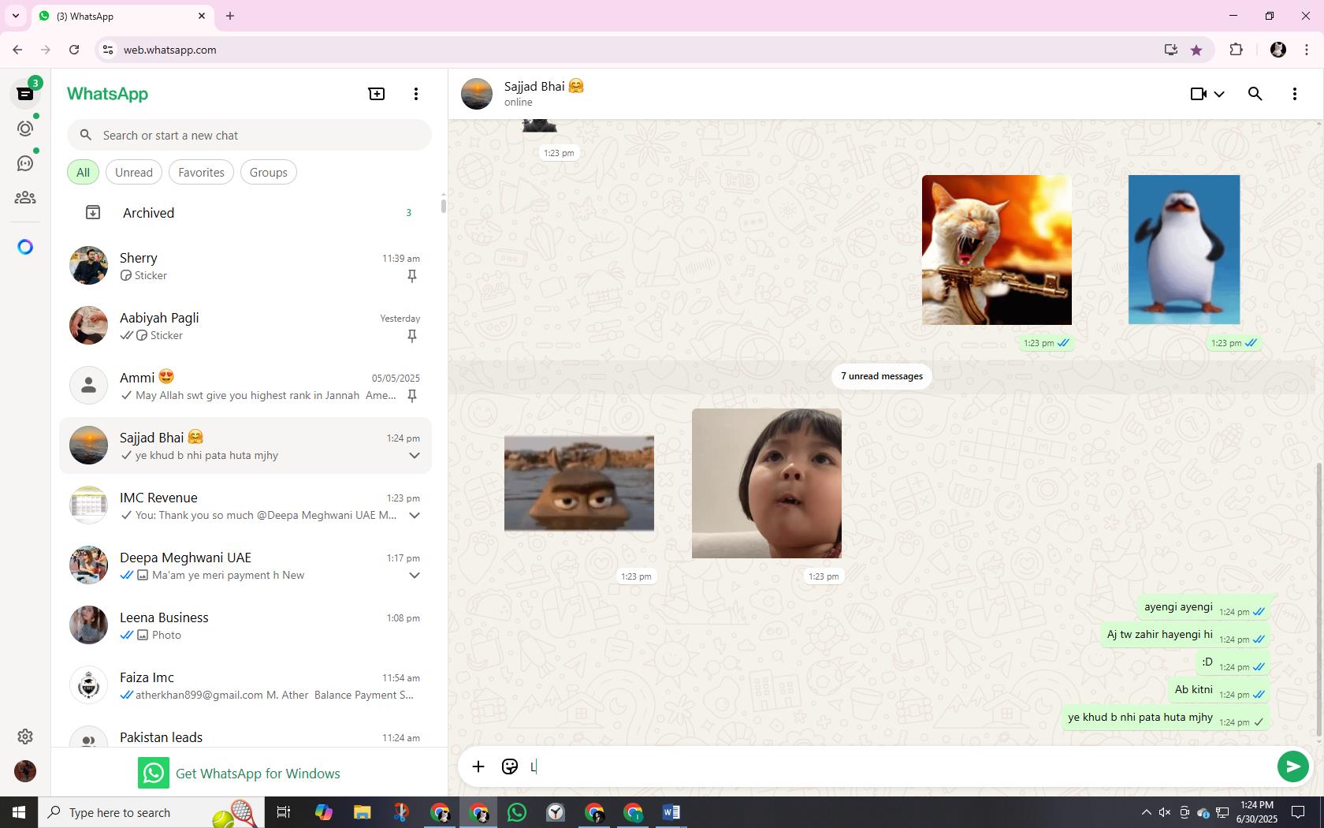Start a new chat with plus icon
This screenshot has height=828, width=1324.
(377, 94)
